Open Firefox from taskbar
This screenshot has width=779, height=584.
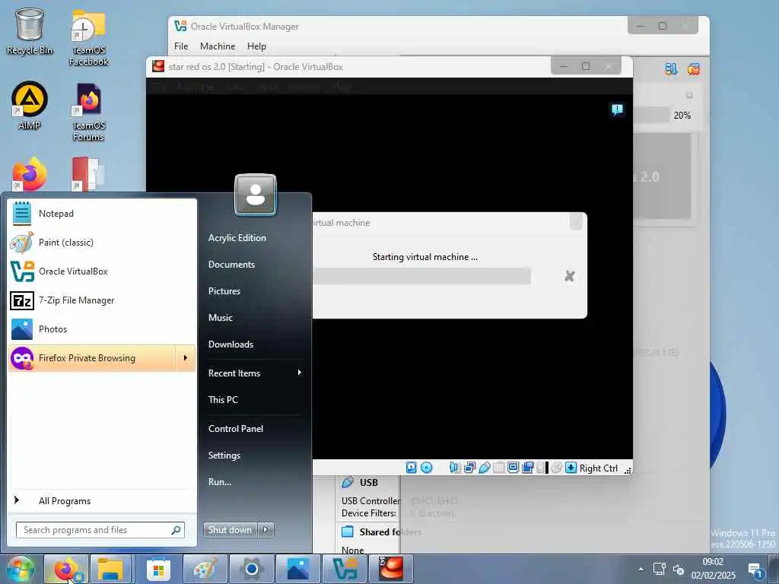coord(66,569)
